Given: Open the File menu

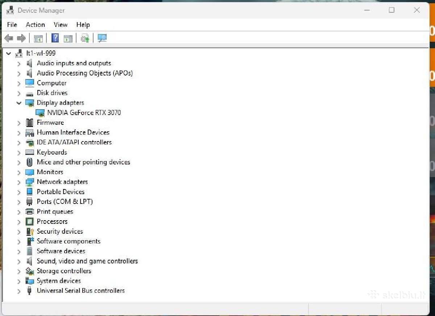Looking at the screenshot, I should [12, 25].
